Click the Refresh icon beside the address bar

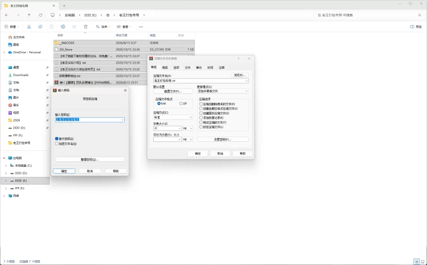(x=41, y=15)
